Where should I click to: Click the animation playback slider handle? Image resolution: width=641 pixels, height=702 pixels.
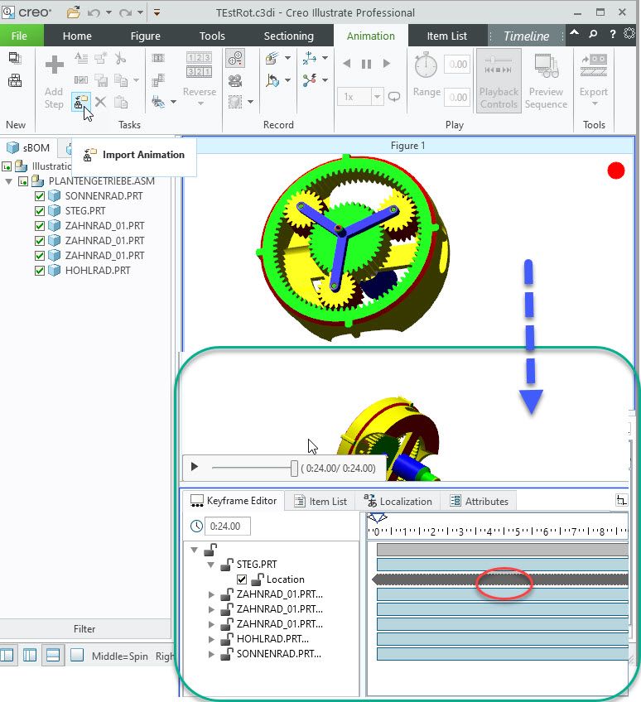[294, 468]
